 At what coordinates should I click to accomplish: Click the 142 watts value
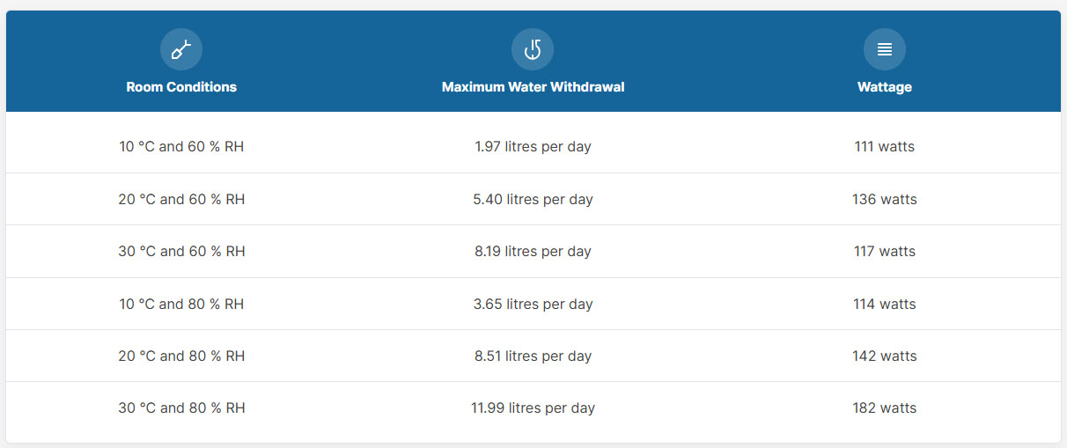click(x=885, y=356)
